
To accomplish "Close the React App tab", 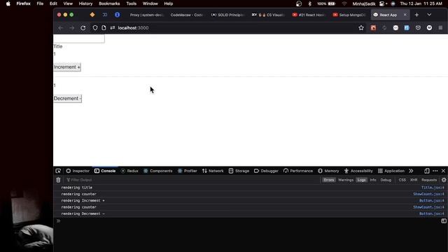I will pos(405,15).
